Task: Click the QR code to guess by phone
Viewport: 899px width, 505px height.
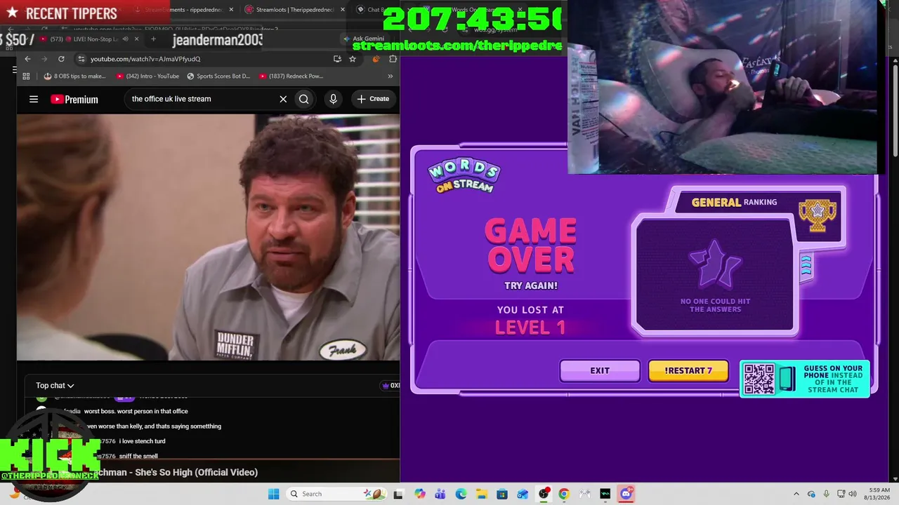Action: (759, 379)
